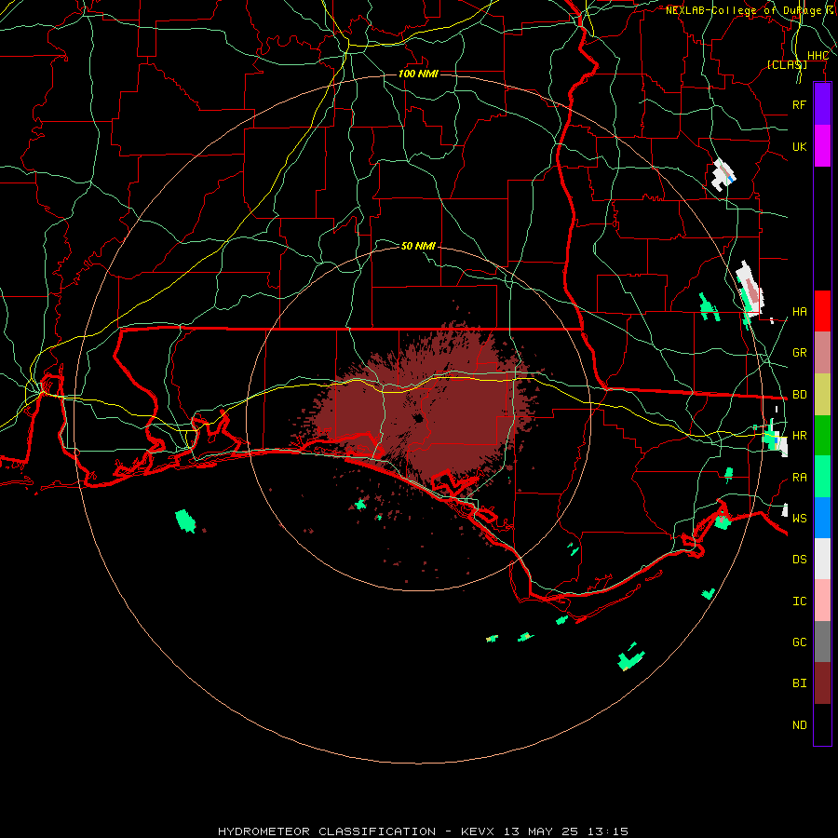
Task: Click the 100 NMI range ring label
Action: [418, 74]
